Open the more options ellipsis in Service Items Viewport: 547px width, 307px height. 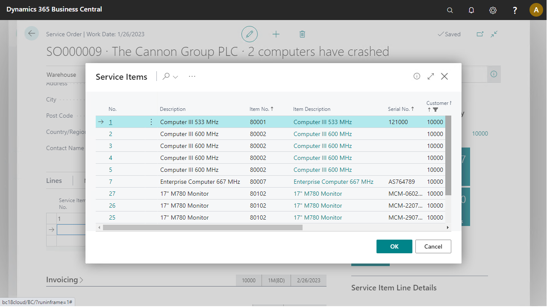pyautogui.click(x=192, y=76)
